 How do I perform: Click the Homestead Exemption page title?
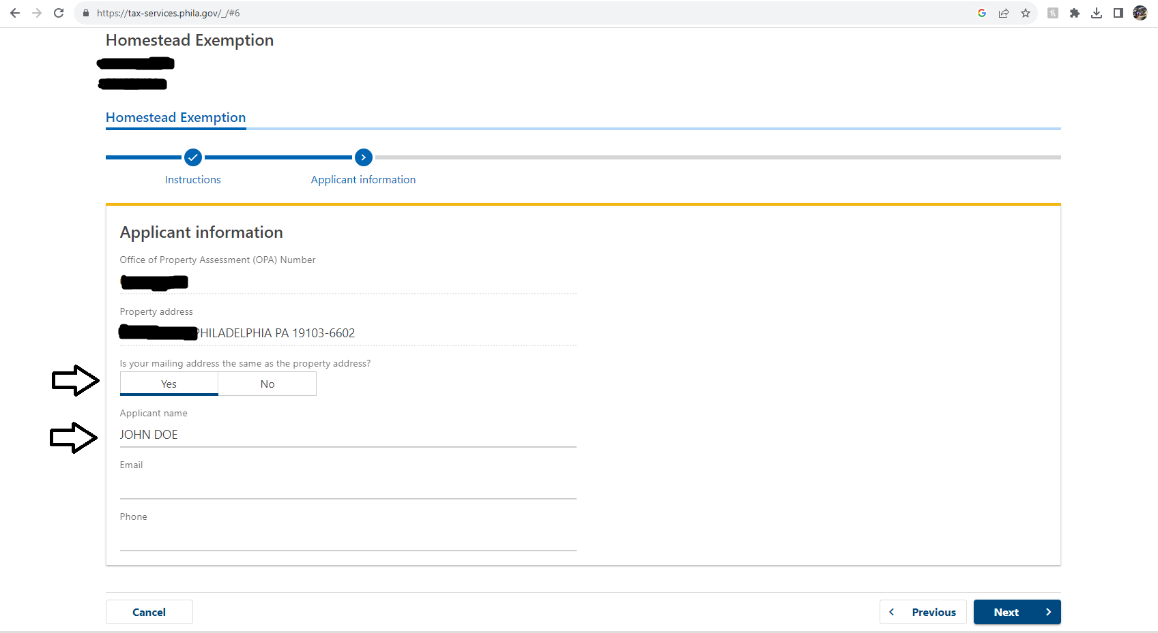pyautogui.click(x=190, y=40)
